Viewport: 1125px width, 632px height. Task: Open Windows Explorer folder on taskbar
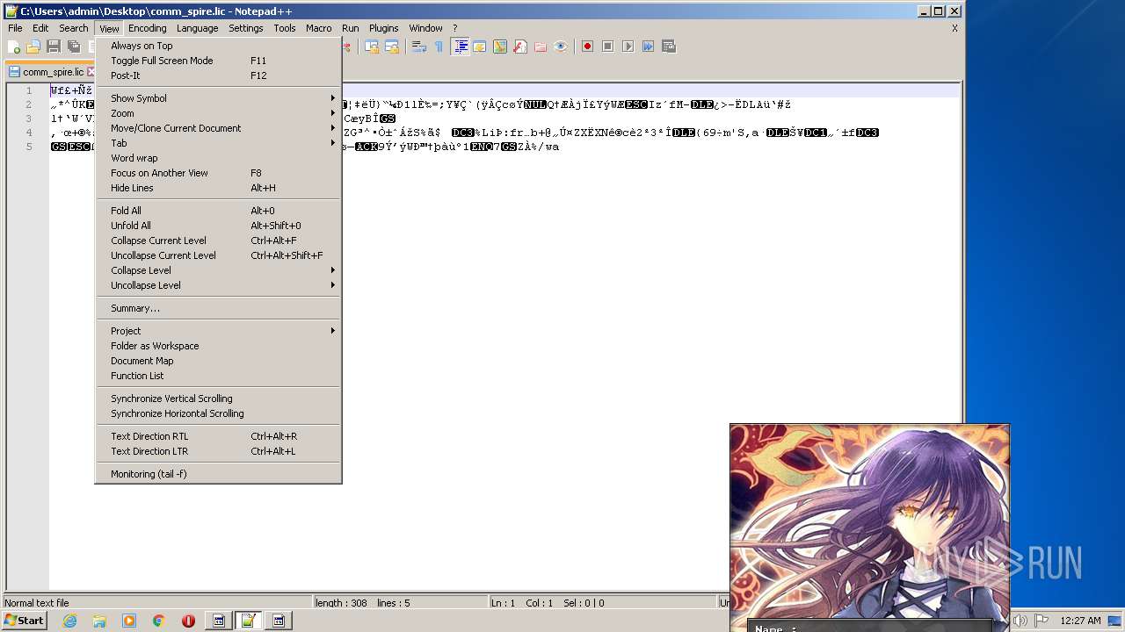99,621
